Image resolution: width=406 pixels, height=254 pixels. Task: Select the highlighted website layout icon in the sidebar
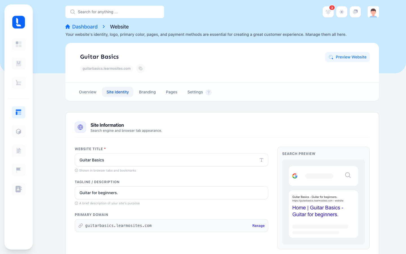[19, 112]
